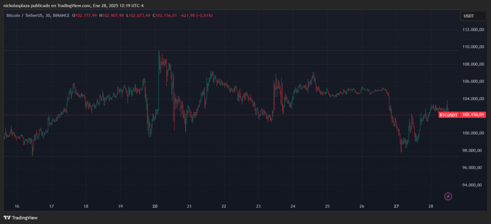Click date 28 on time axis

tap(431, 206)
